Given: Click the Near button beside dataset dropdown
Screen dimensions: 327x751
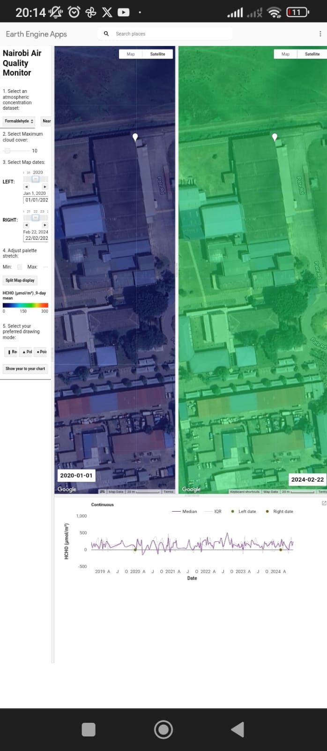Looking at the screenshot, I should 46,121.
